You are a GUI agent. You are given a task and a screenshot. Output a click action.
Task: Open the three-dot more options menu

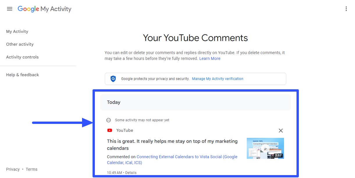click(x=346, y=9)
